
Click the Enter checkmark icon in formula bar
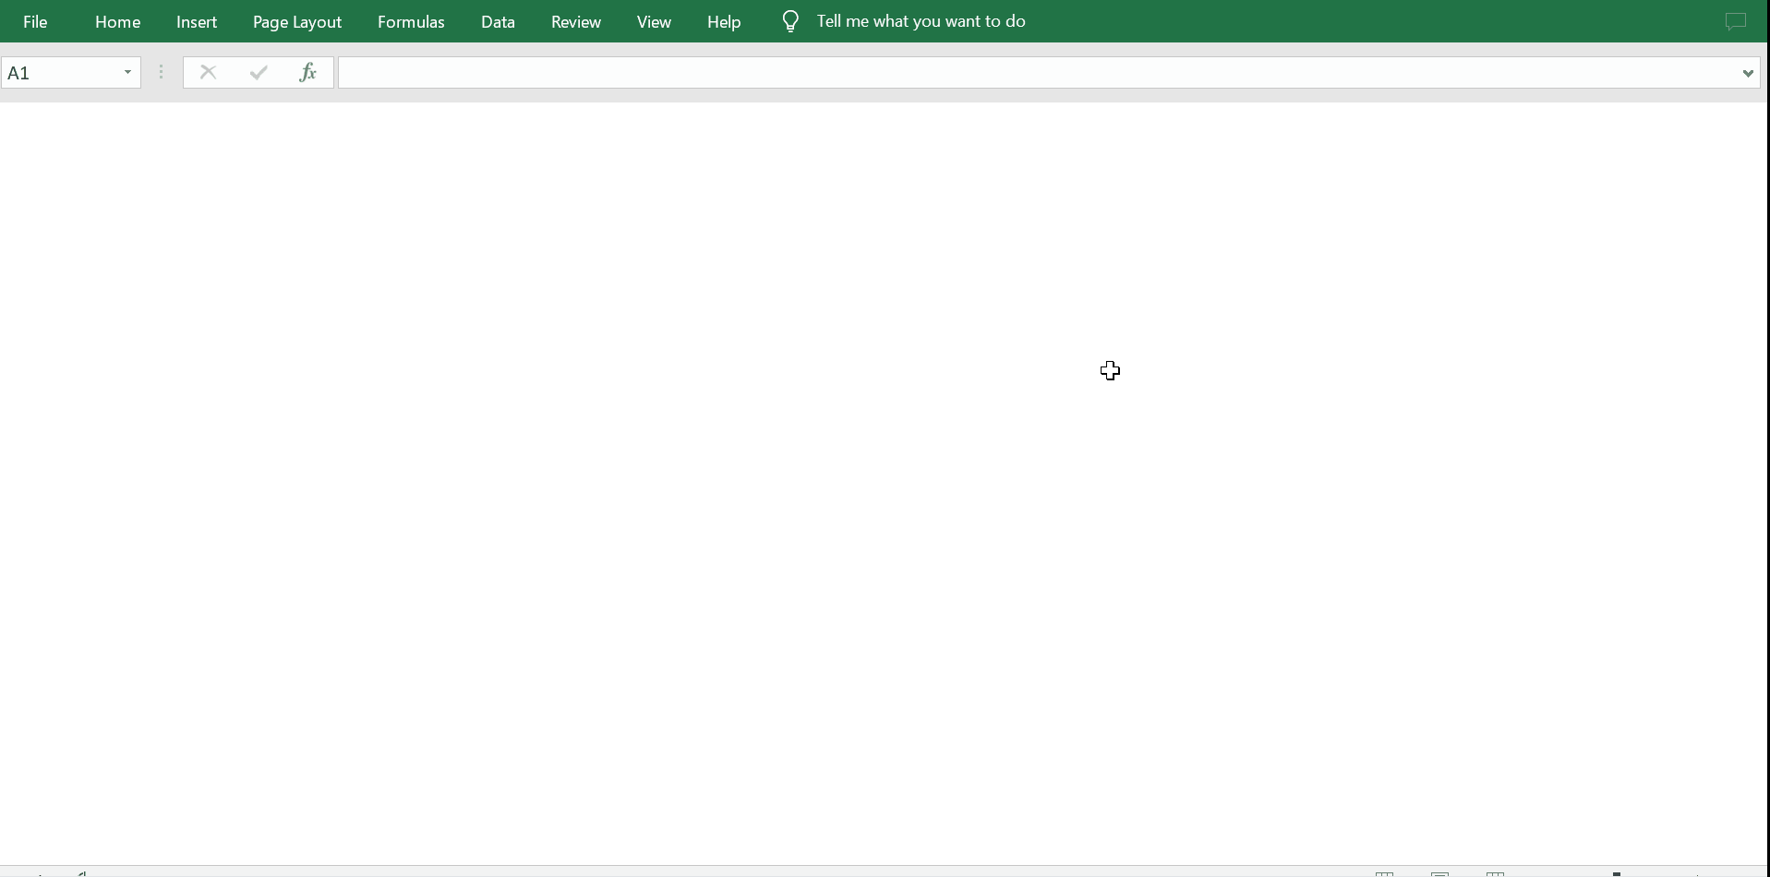(x=259, y=72)
